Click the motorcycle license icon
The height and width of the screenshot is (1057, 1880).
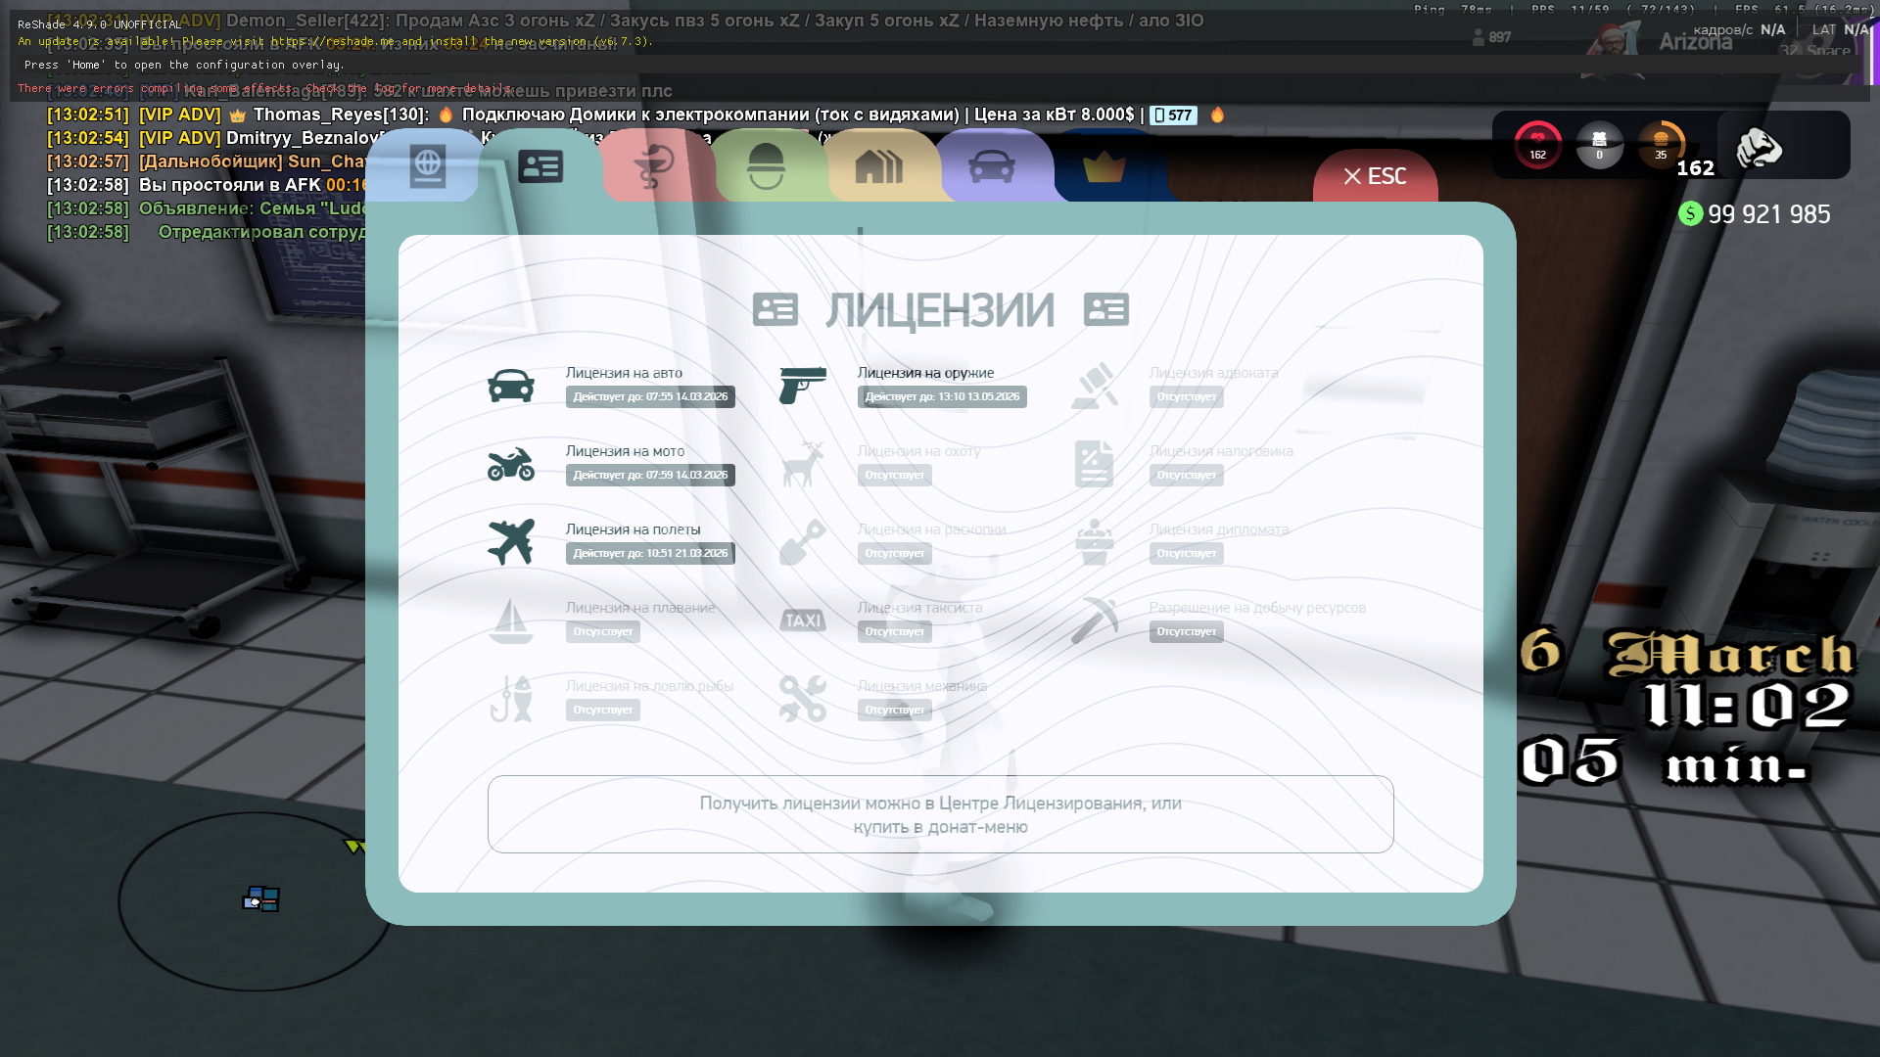(x=511, y=464)
